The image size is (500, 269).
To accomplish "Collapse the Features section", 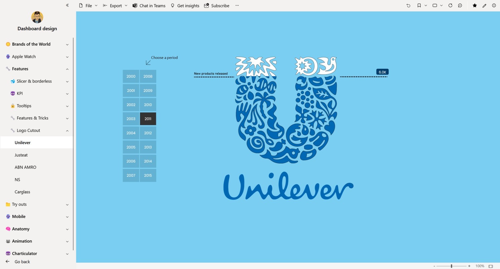I will pyautogui.click(x=67, y=69).
